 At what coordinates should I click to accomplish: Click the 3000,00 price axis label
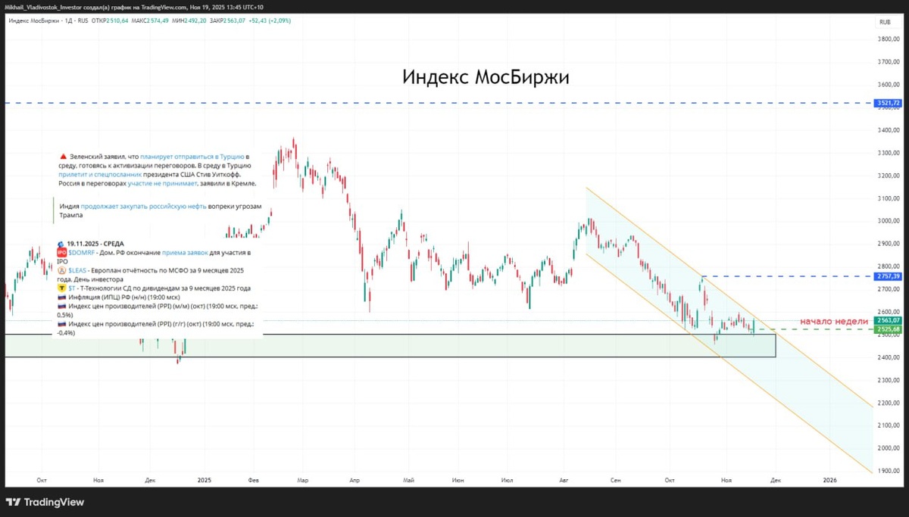click(888, 221)
